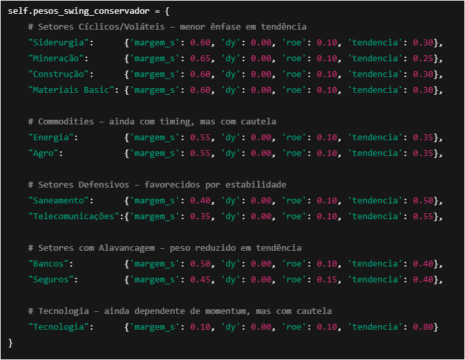Click the Setores Cíclicos/Voláteis comment line
This screenshot has height=360, width=465.
[167, 27]
